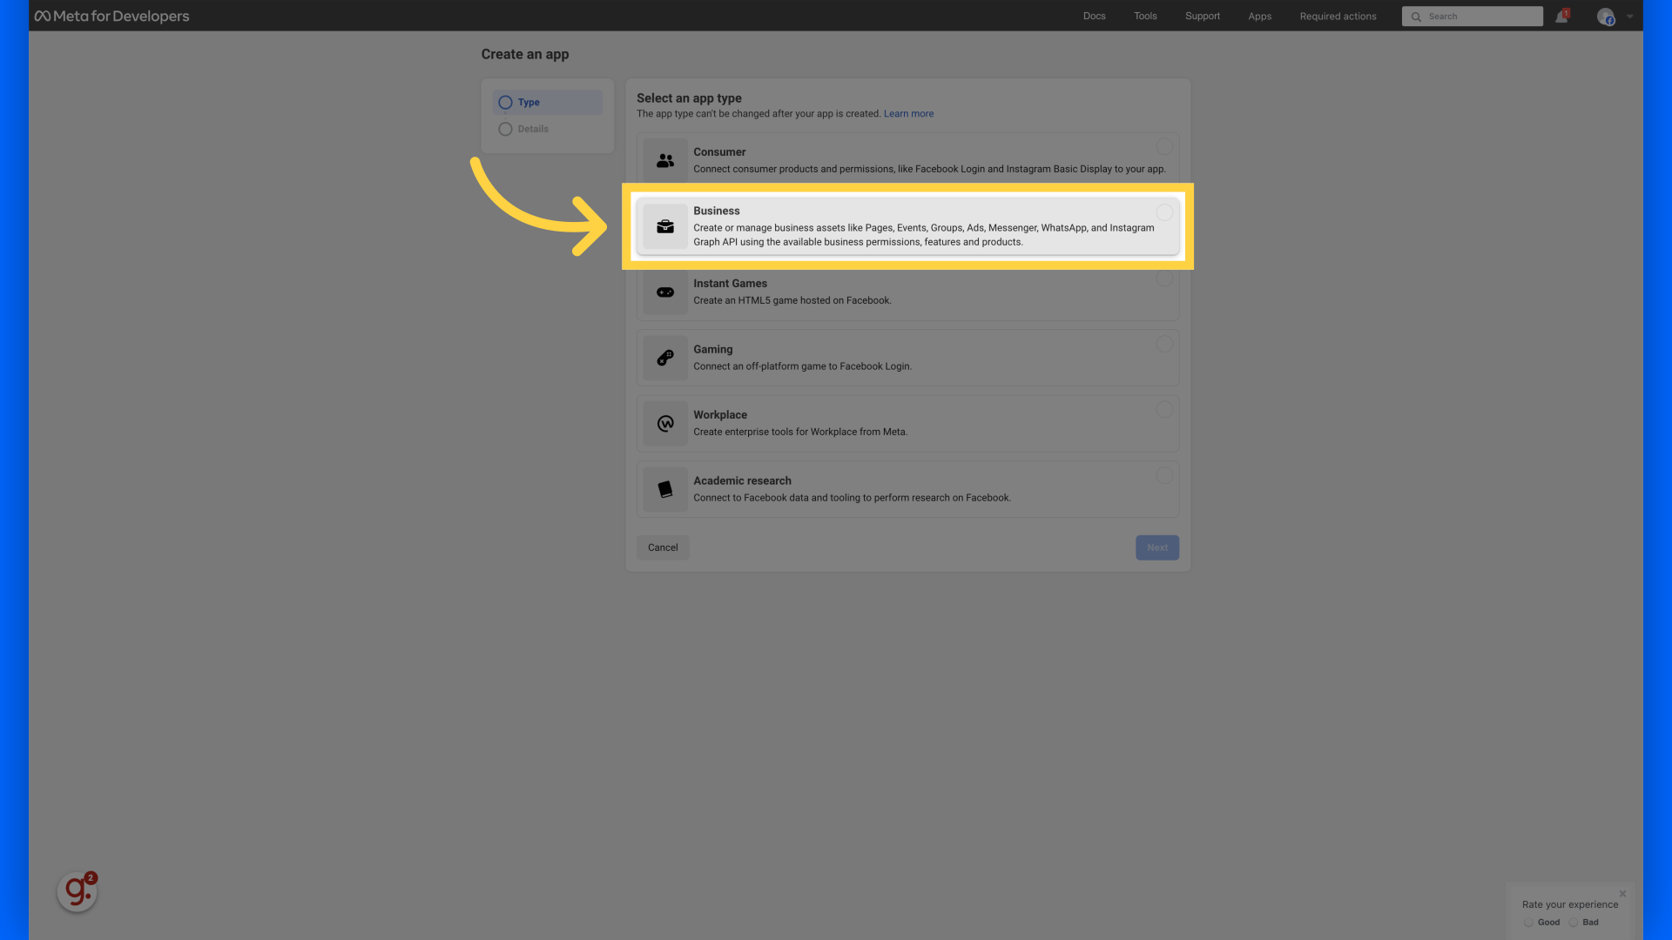Open Required actions

tap(1338, 16)
